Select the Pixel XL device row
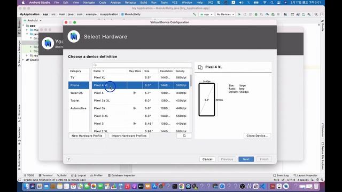The height and width of the screenshot is (192, 342). [141, 77]
